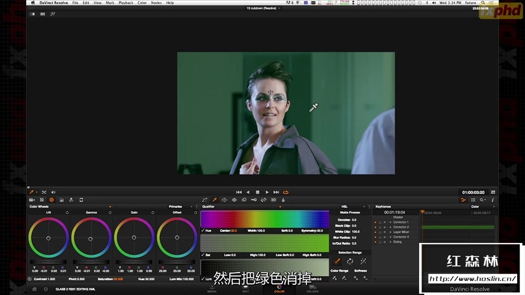
Task: Show the Keyframes editor icon
Action: [x=463, y=200]
